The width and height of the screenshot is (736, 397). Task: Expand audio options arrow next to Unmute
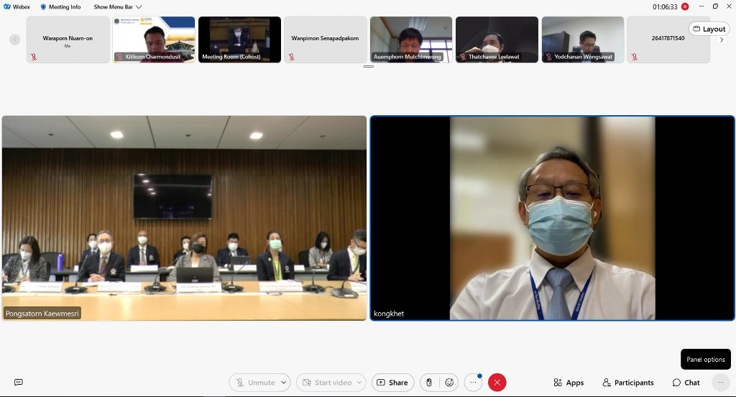pos(284,383)
